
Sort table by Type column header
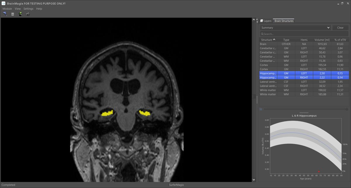tap(286, 40)
